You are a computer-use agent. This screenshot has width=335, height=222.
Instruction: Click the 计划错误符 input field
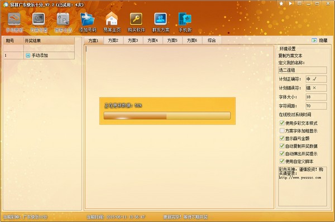[316, 88]
